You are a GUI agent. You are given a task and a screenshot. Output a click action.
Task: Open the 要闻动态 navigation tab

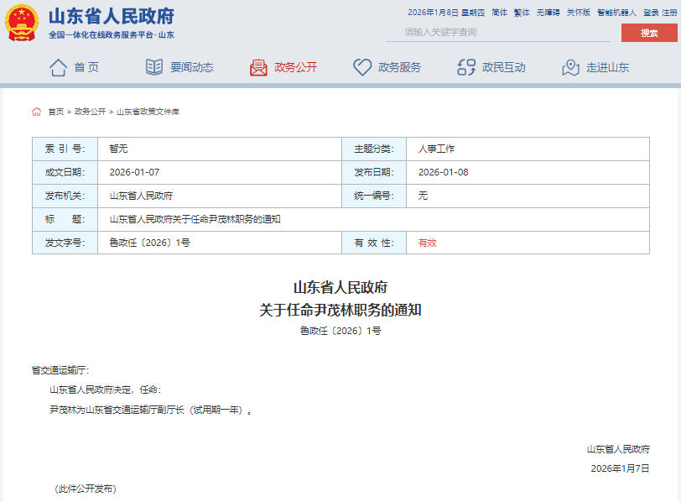(x=191, y=67)
